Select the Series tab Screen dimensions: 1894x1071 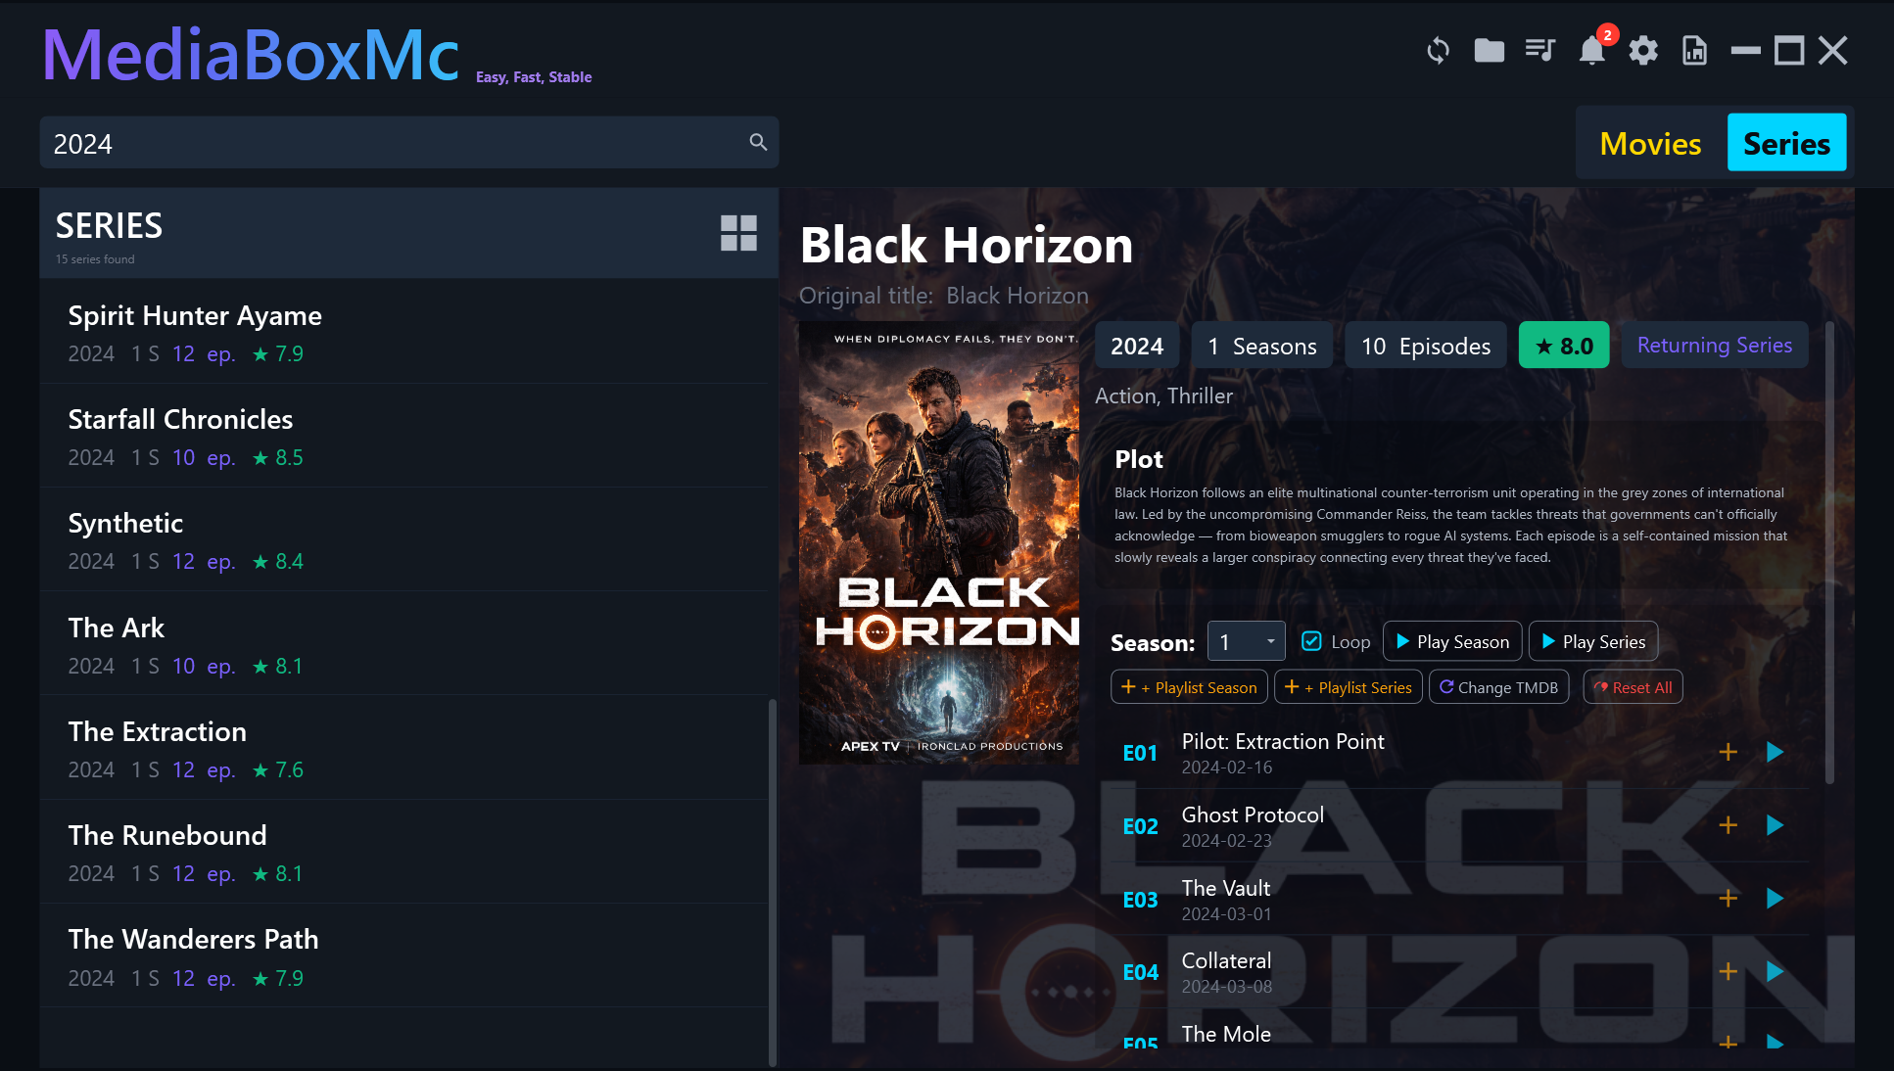1786,144
